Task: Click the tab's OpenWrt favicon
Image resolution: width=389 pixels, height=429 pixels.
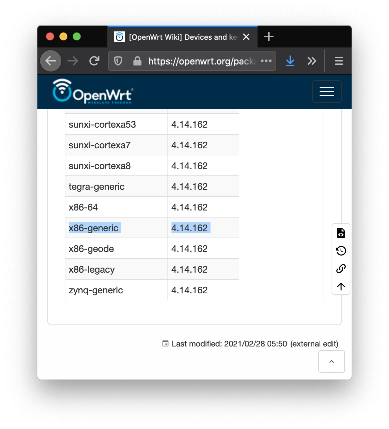Action: (x=119, y=37)
